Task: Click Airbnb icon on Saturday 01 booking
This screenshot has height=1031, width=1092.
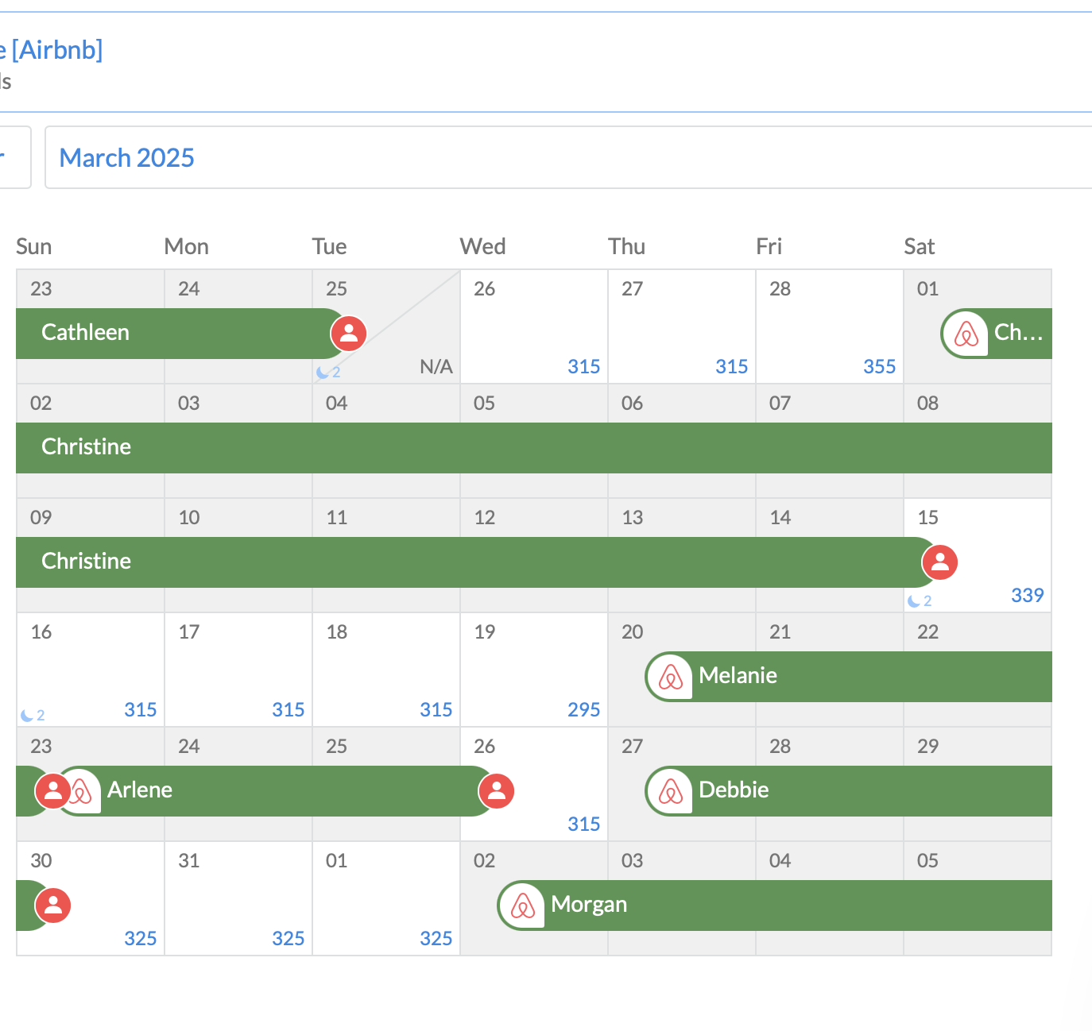Action: click(x=966, y=334)
